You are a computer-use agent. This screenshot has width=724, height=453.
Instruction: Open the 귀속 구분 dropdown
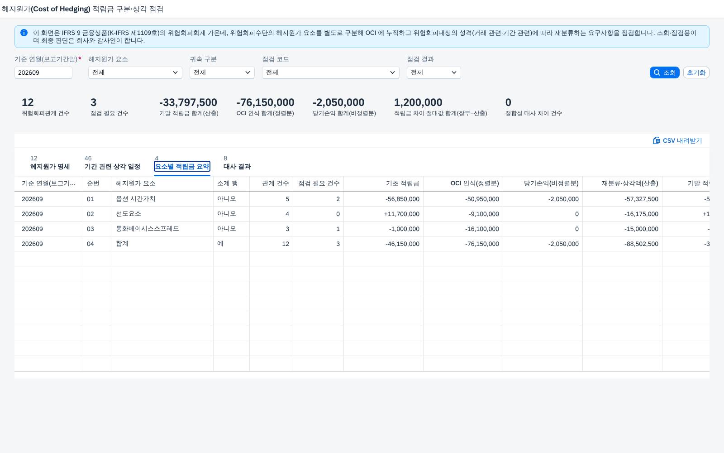[x=222, y=72]
